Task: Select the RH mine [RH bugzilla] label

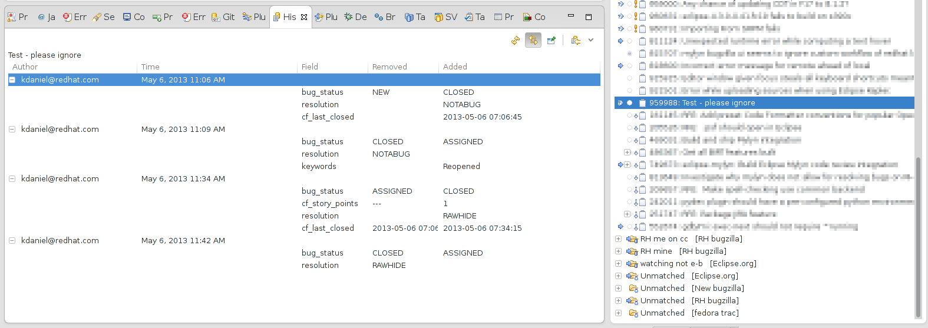Action: pos(683,251)
